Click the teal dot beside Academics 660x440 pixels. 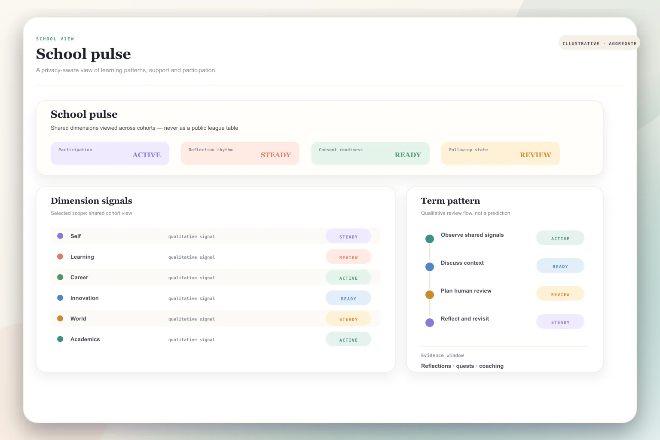(60, 339)
